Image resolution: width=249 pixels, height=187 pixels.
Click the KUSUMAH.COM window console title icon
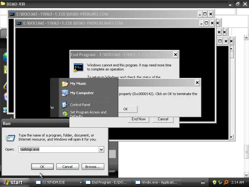point(19,23)
